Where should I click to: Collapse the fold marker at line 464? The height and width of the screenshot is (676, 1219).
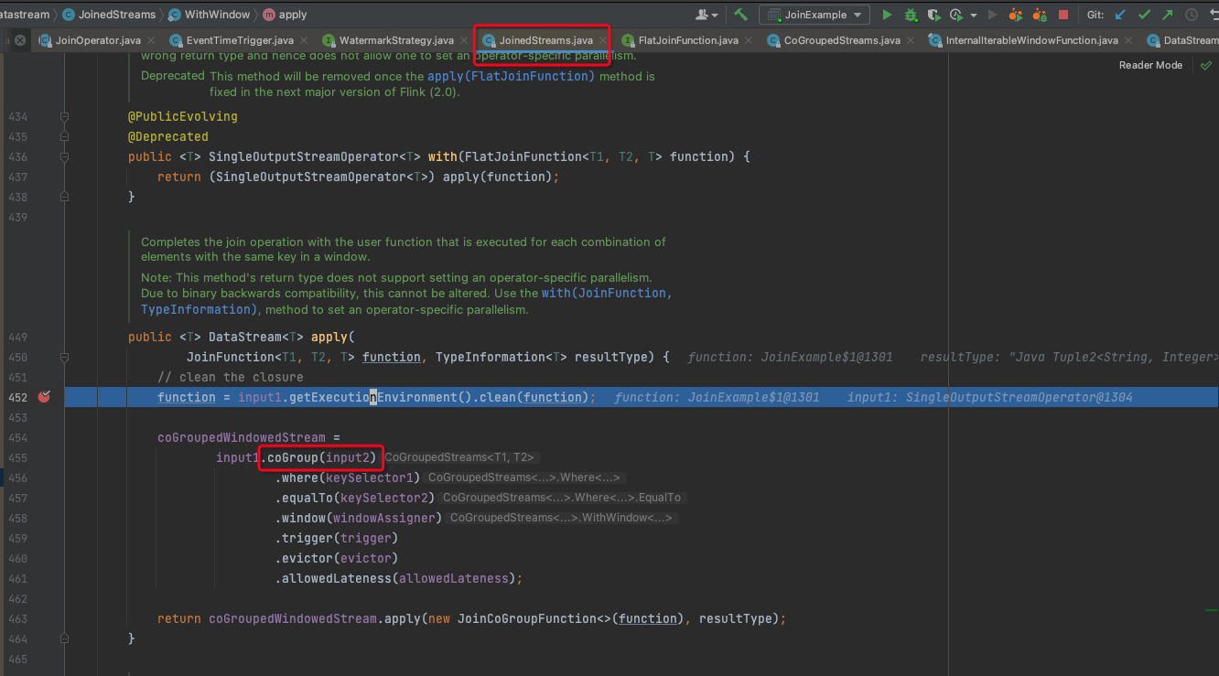click(x=64, y=638)
